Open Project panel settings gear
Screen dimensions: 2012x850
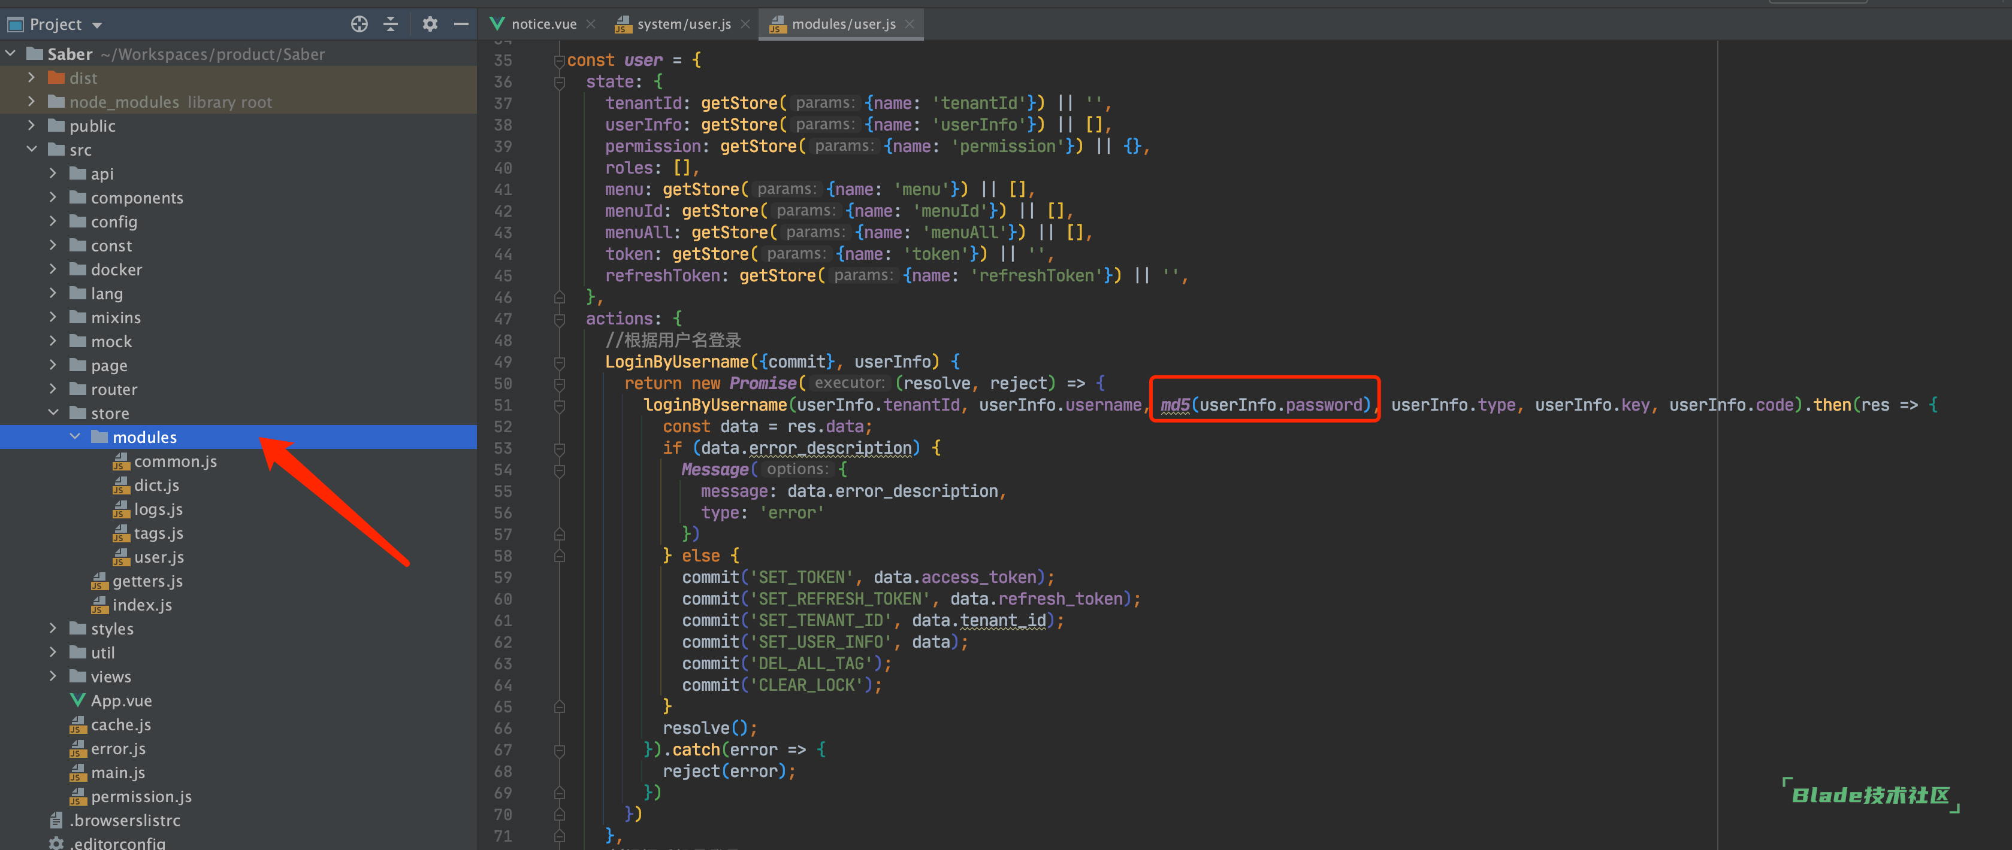(x=430, y=24)
